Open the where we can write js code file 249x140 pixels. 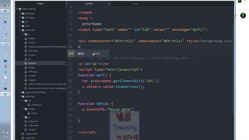(x=47, y=88)
